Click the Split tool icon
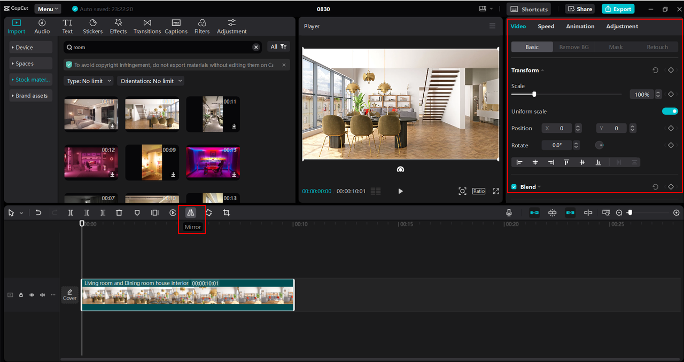The width and height of the screenshot is (684, 362). (71, 213)
